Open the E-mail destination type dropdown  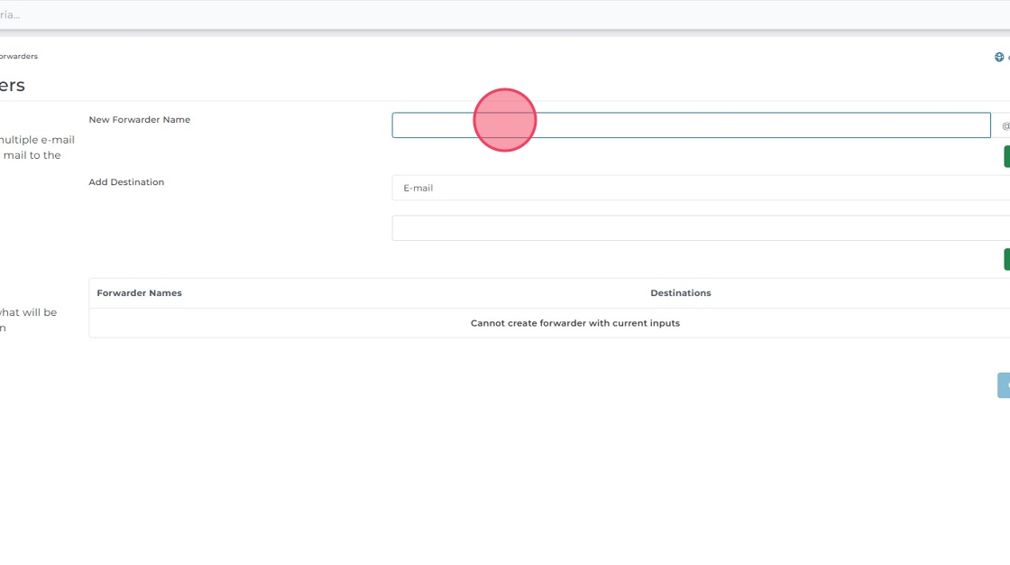pyautogui.click(x=700, y=188)
